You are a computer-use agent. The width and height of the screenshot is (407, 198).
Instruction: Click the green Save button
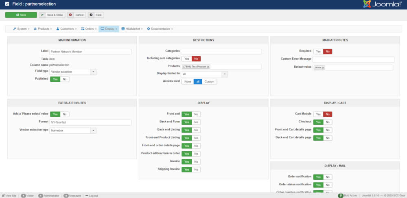tap(21, 15)
